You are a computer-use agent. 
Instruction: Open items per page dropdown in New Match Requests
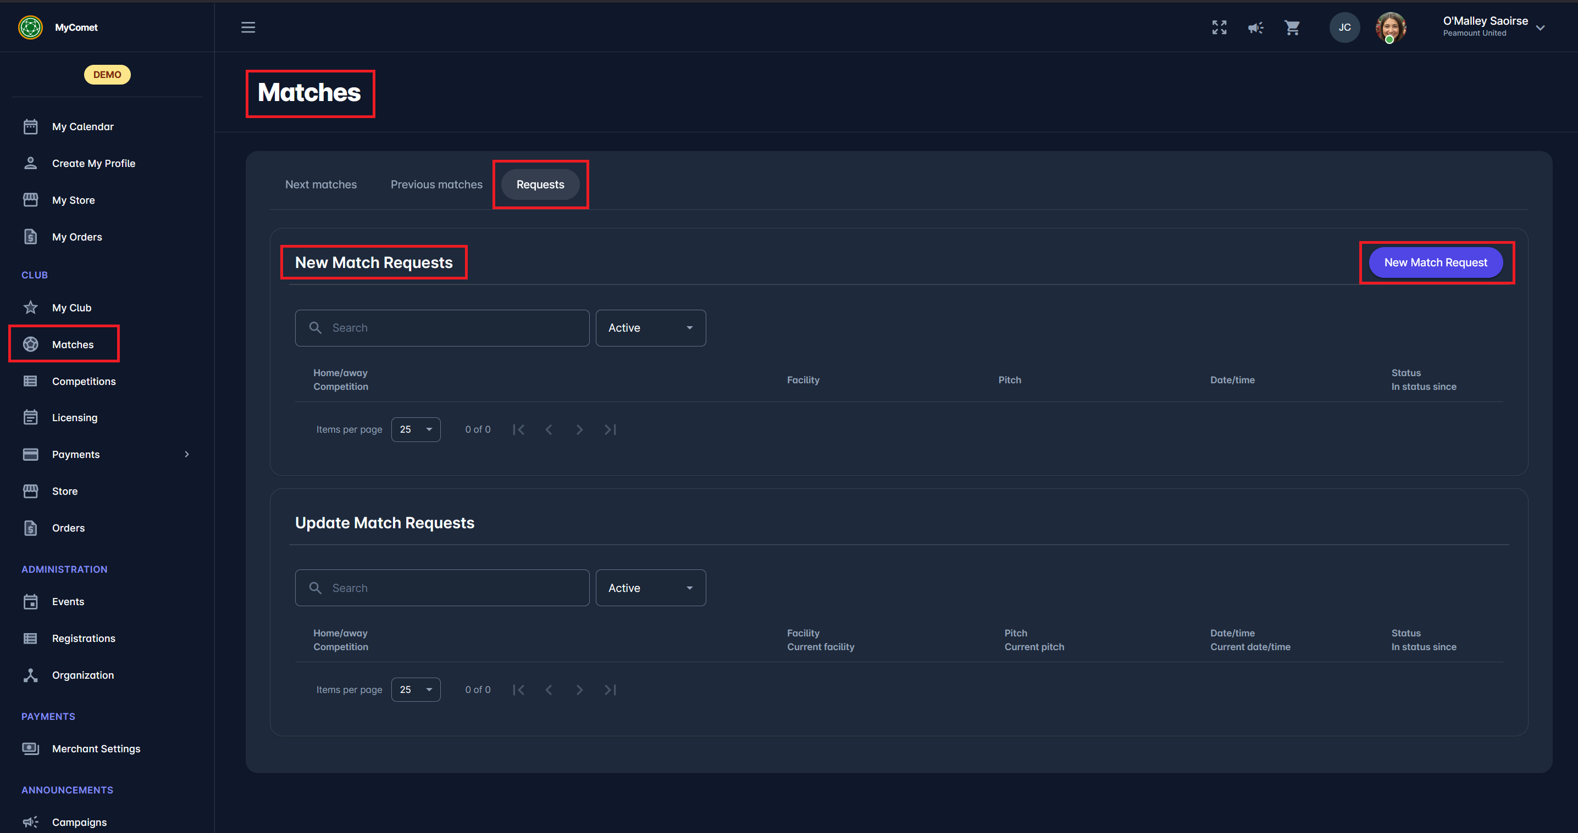pos(416,429)
